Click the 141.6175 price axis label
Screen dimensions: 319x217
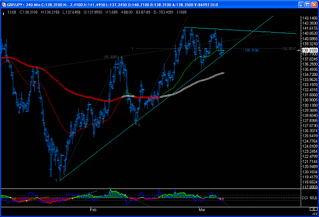tap(310, 28)
